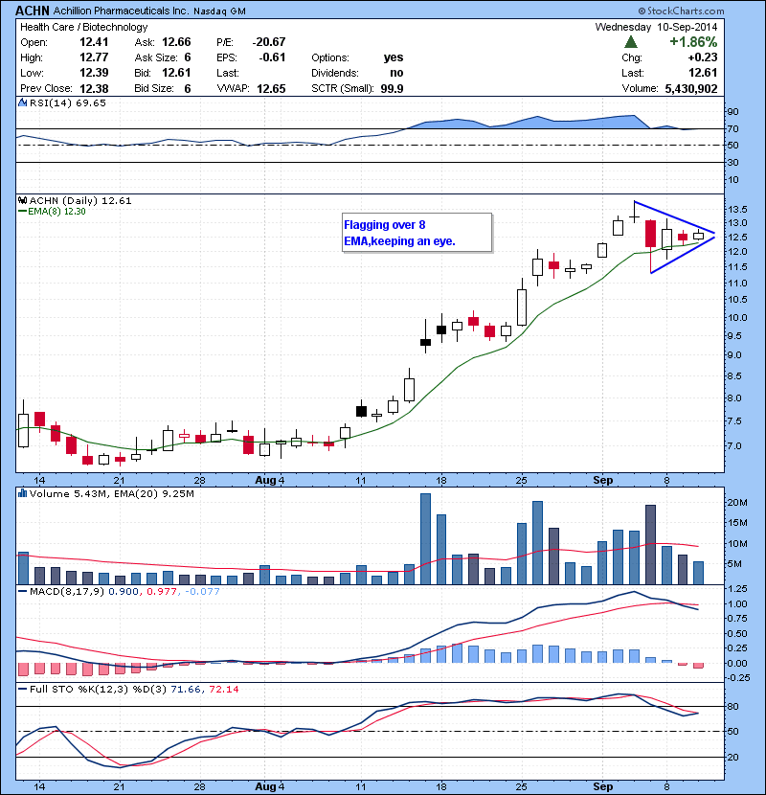Click the date 'Wednesday 10-Sep-2014'
Image resolution: width=766 pixels, height=795 pixels.
click(x=656, y=27)
